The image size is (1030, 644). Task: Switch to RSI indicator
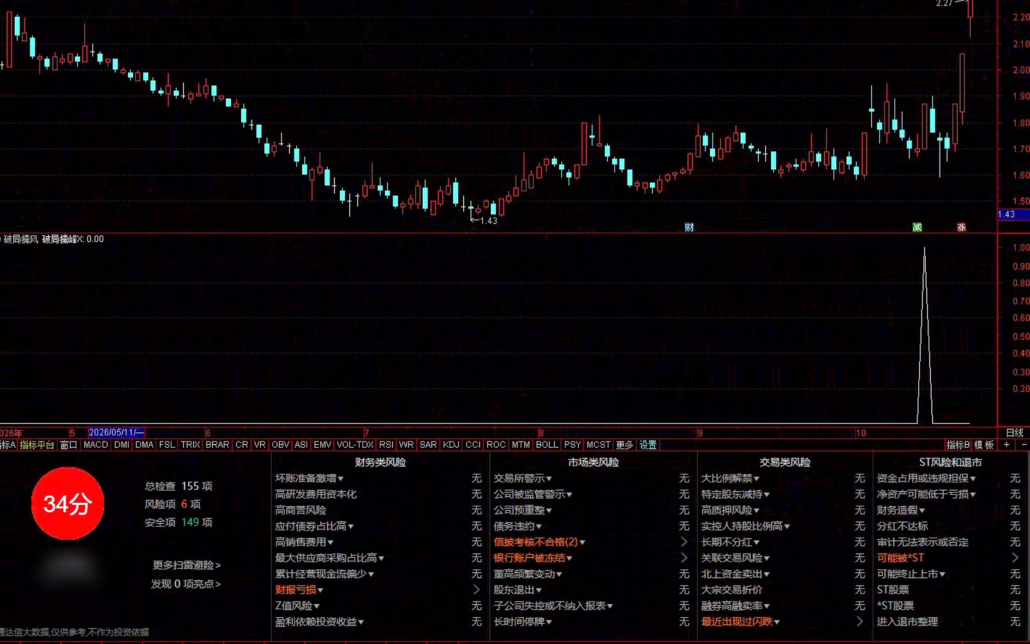(386, 445)
